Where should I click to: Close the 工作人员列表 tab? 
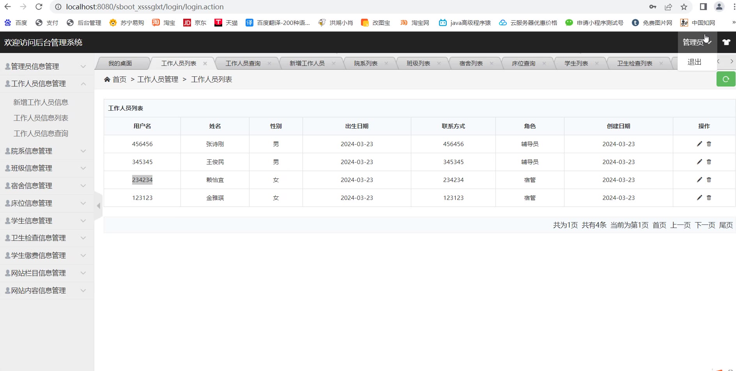pyautogui.click(x=205, y=64)
